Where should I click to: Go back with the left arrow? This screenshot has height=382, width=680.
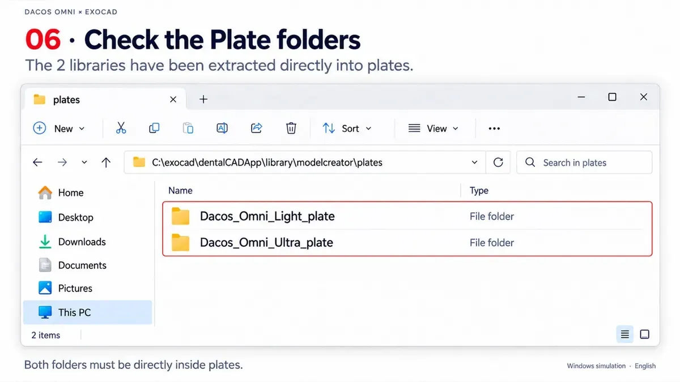click(x=37, y=162)
